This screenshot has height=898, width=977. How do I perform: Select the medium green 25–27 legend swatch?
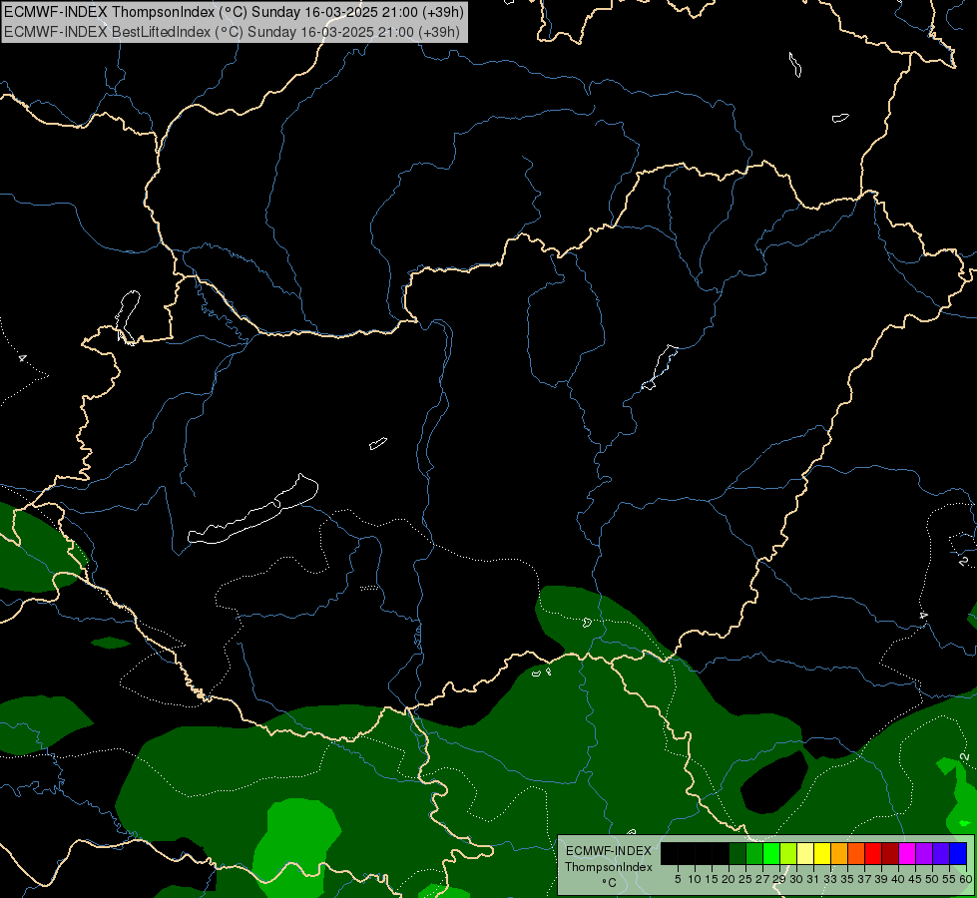(x=754, y=853)
